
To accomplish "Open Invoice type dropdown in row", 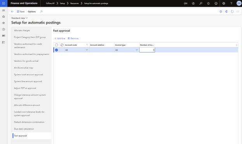I will (137, 50).
